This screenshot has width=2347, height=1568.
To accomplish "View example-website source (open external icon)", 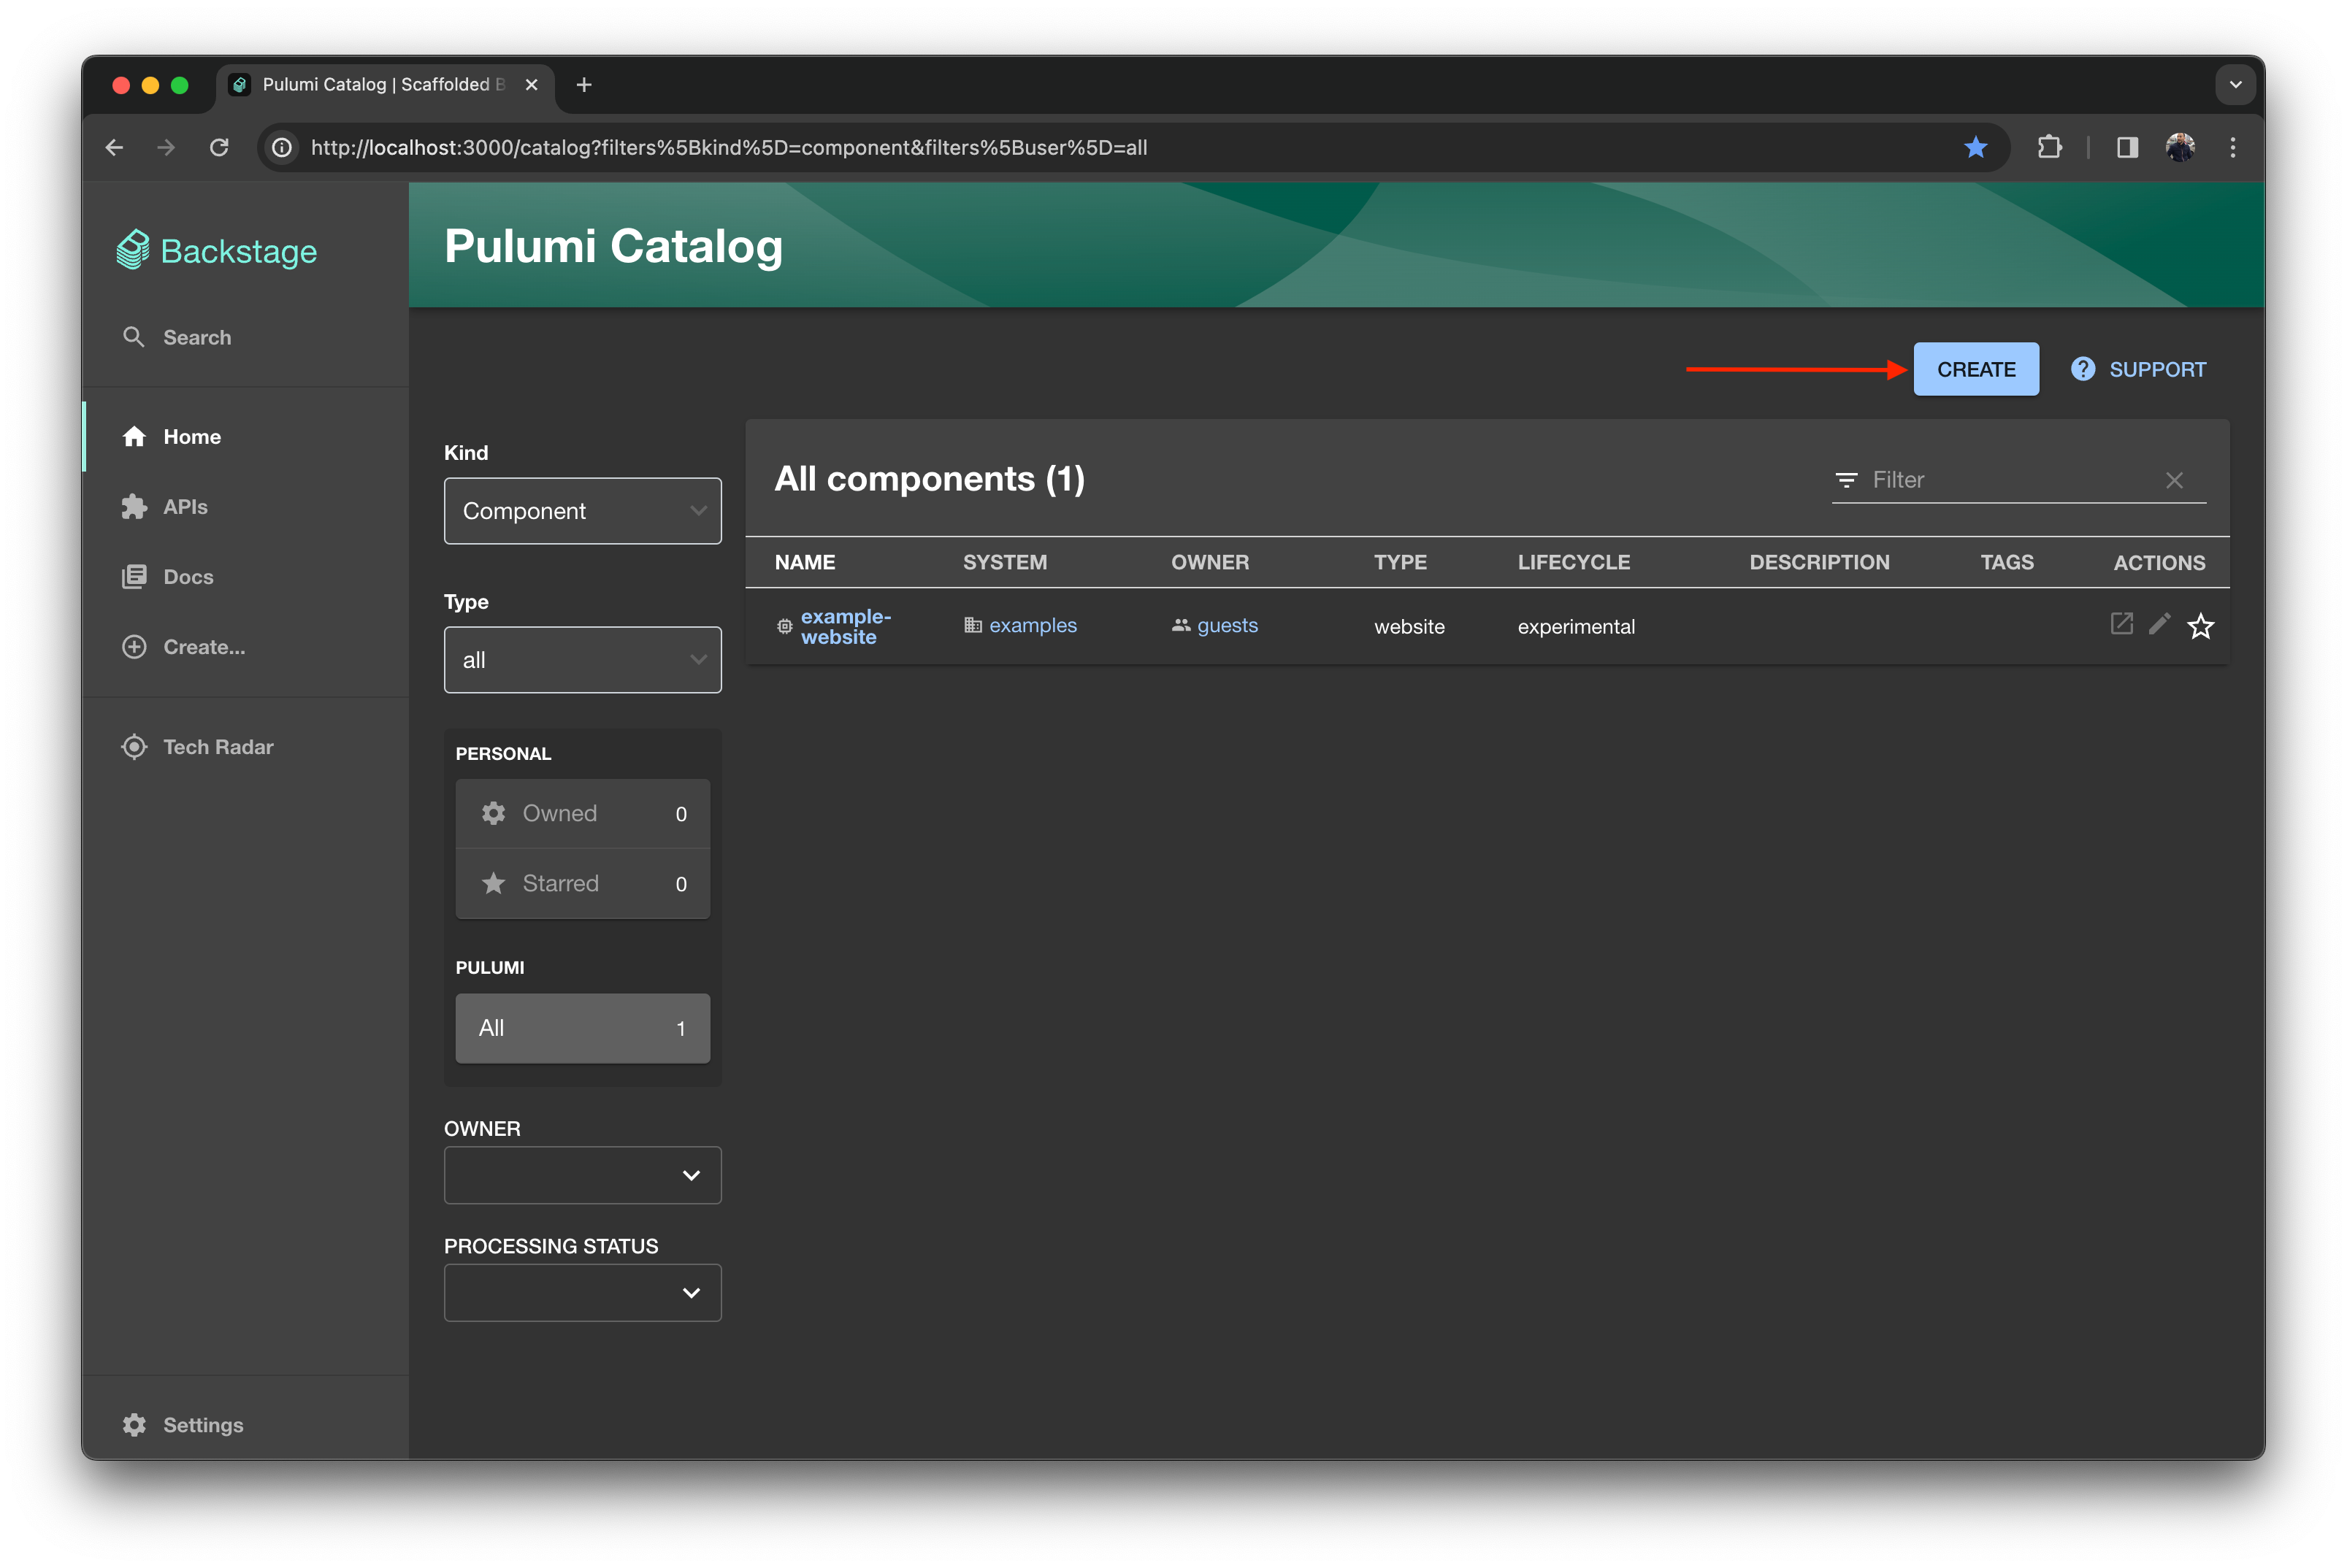I will click(2121, 624).
